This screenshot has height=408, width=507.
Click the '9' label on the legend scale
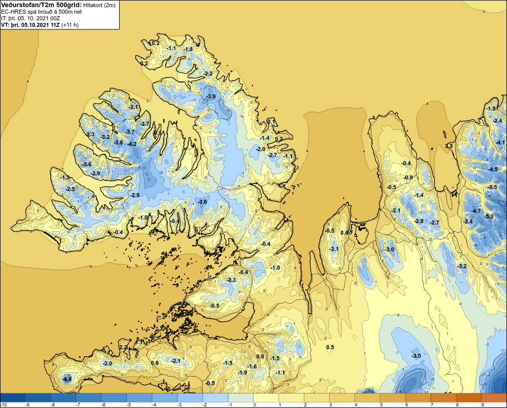pyautogui.click(x=483, y=405)
